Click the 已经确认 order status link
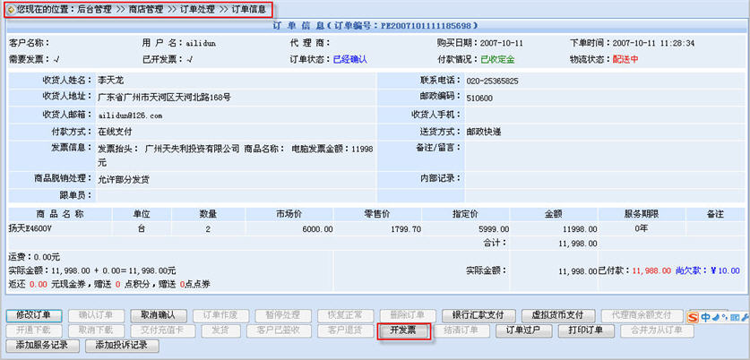Screen dimensions: 750x360 (x=350, y=60)
